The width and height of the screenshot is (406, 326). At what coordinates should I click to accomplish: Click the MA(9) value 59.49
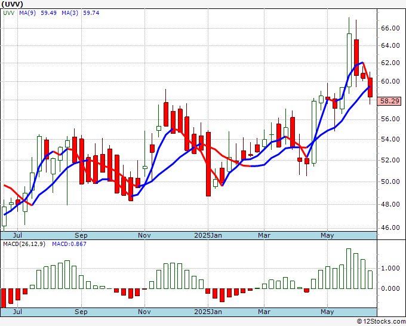[x=49, y=13]
